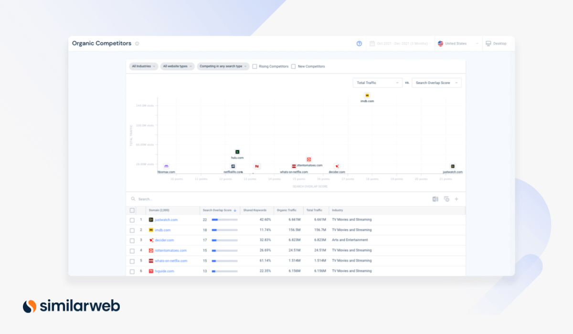Toggle the select-all checkbox in table header
The width and height of the screenshot is (573, 334).
click(132, 210)
